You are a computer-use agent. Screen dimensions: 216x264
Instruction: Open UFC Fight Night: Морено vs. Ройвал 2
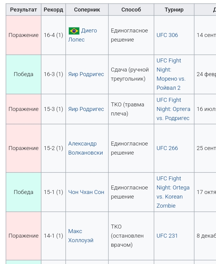(171, 74)
